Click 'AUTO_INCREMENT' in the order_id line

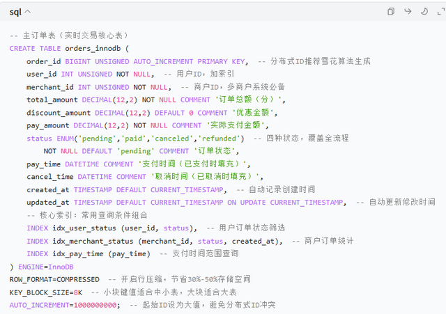point(163,61)
